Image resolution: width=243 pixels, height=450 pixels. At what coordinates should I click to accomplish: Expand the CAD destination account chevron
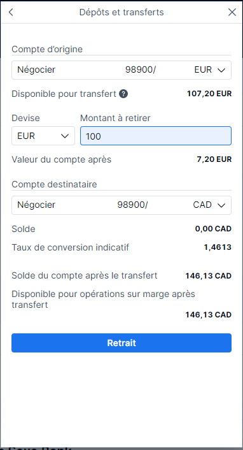(x=221, y=205)
